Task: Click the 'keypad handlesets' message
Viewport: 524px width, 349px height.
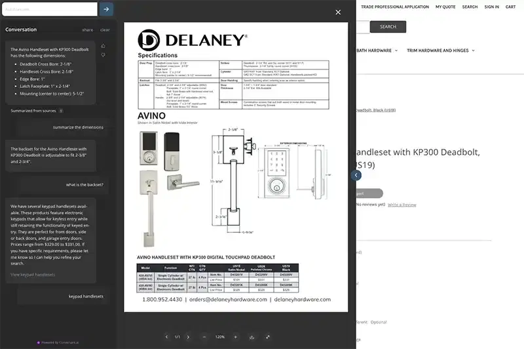Action: click(x=86, y=297)
